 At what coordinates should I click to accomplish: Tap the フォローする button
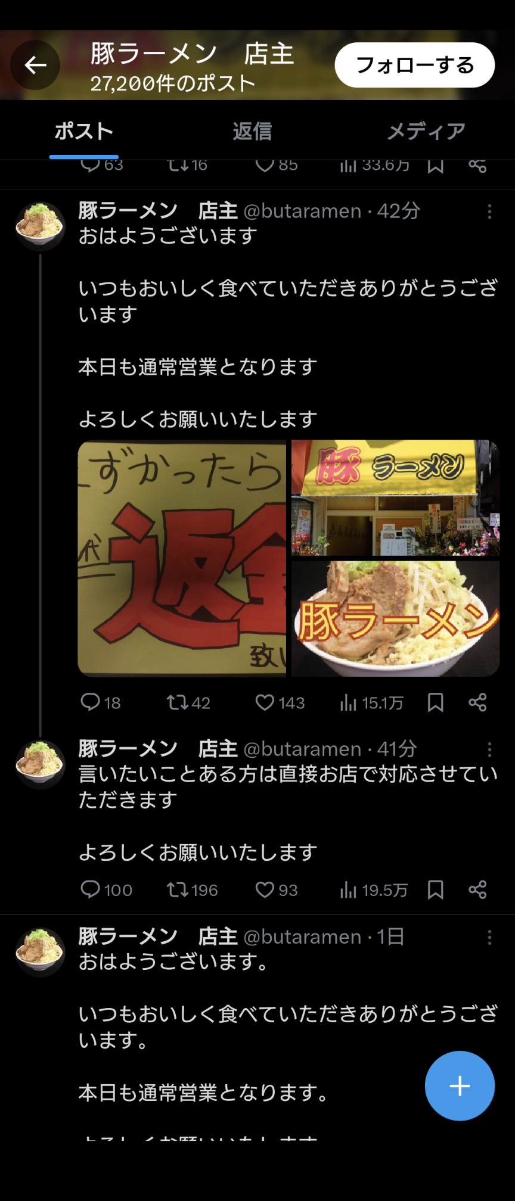click(415, 65)
